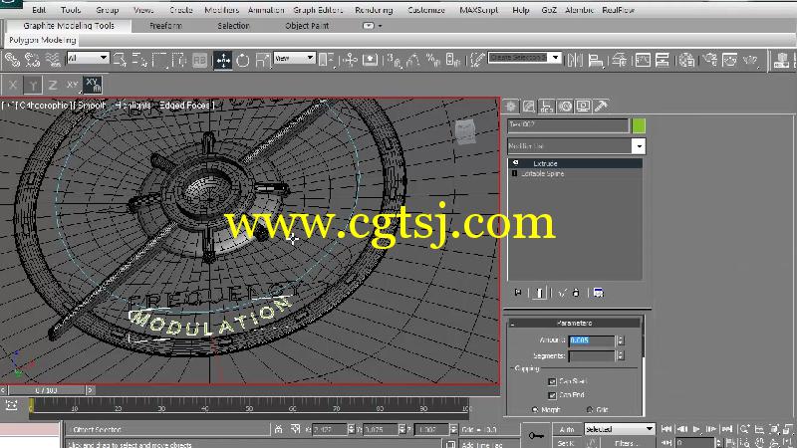797x448 pixels.
Task: Switch to the Utilities command panel tab
Action: [x=601, y=107]
